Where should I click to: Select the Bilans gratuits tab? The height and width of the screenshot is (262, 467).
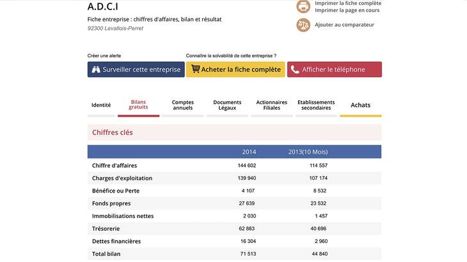(138, 105)
